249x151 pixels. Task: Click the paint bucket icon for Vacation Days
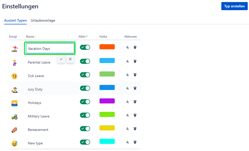click(x=128, y=47)
